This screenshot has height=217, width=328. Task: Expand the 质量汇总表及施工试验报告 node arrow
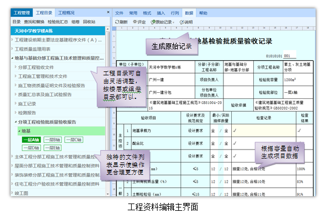click(16, 94)
